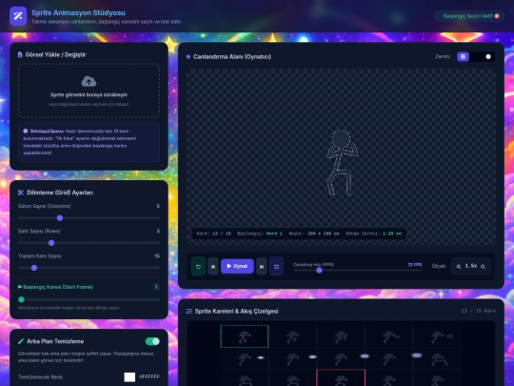The width and height of the screenshot is (514, 386).
Task: Step to the next frame
Action: 261,267
